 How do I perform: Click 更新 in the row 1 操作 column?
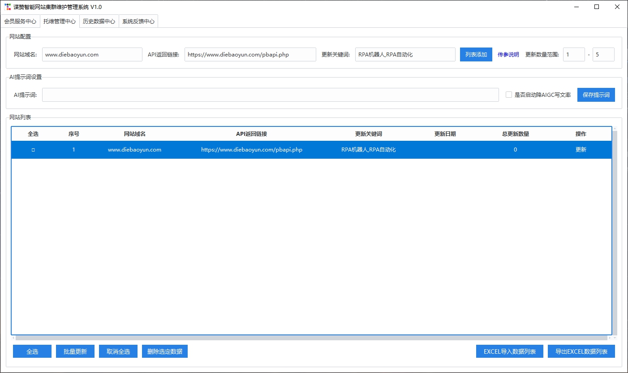coord(581,150)
